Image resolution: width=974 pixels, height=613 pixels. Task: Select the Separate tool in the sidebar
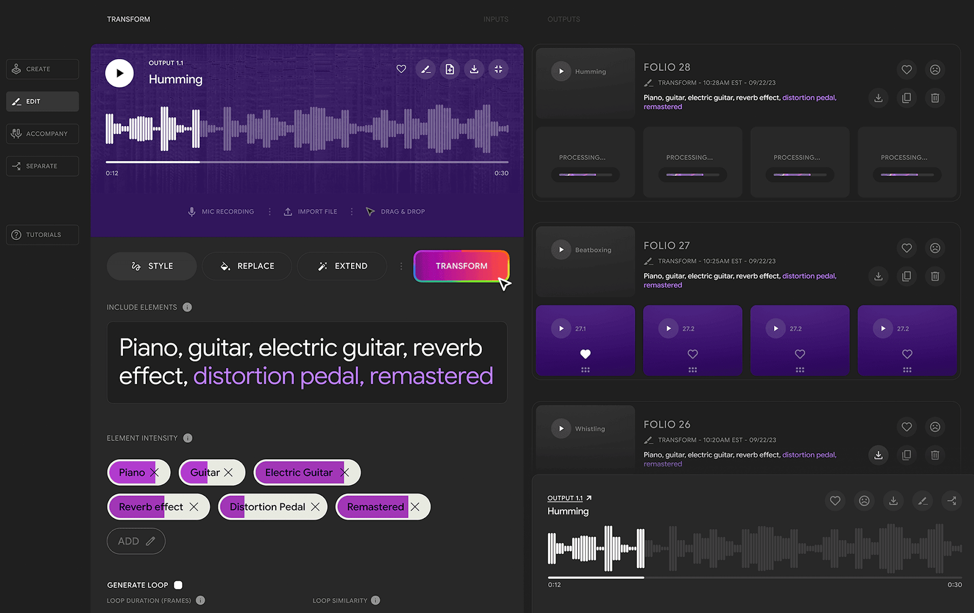tap(42, 166)
